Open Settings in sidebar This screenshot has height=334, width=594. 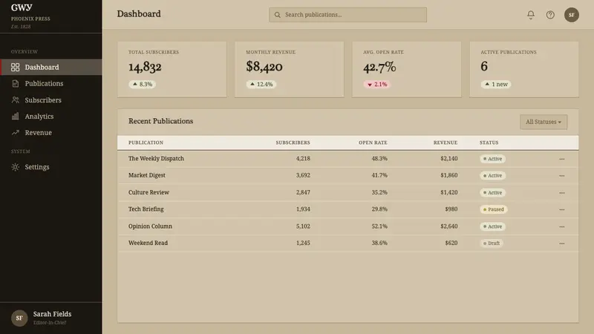pyautogui.click(x=50, y=167)
